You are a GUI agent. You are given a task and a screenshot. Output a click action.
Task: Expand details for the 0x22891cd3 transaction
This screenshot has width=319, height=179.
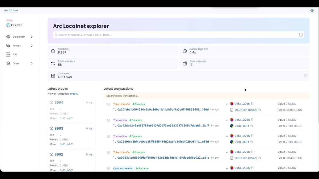[108, 136]
